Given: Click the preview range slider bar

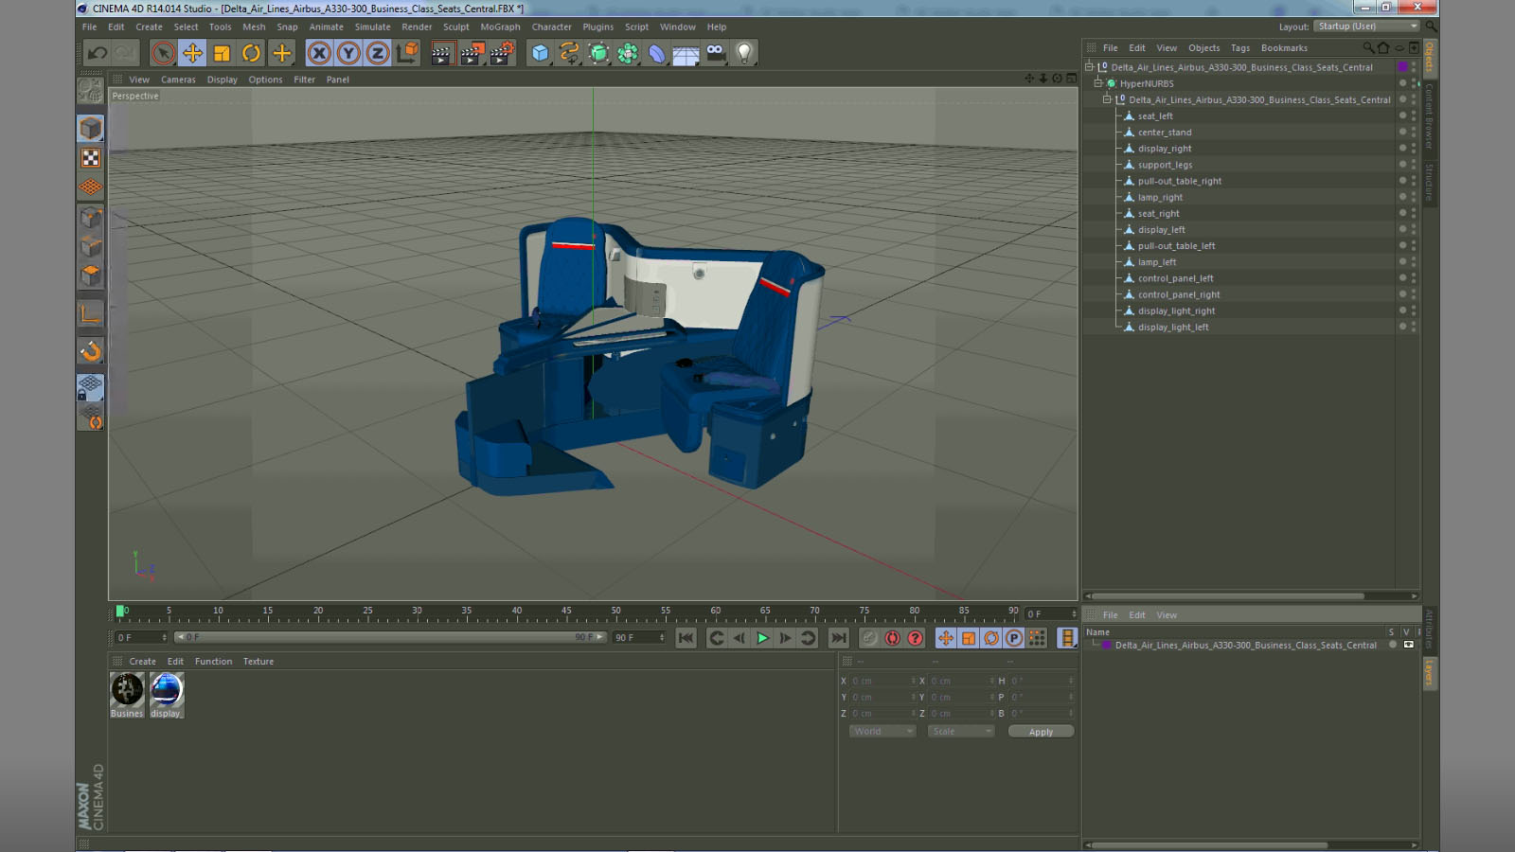Looking at the screenshot, I should [x=390, y=637].
